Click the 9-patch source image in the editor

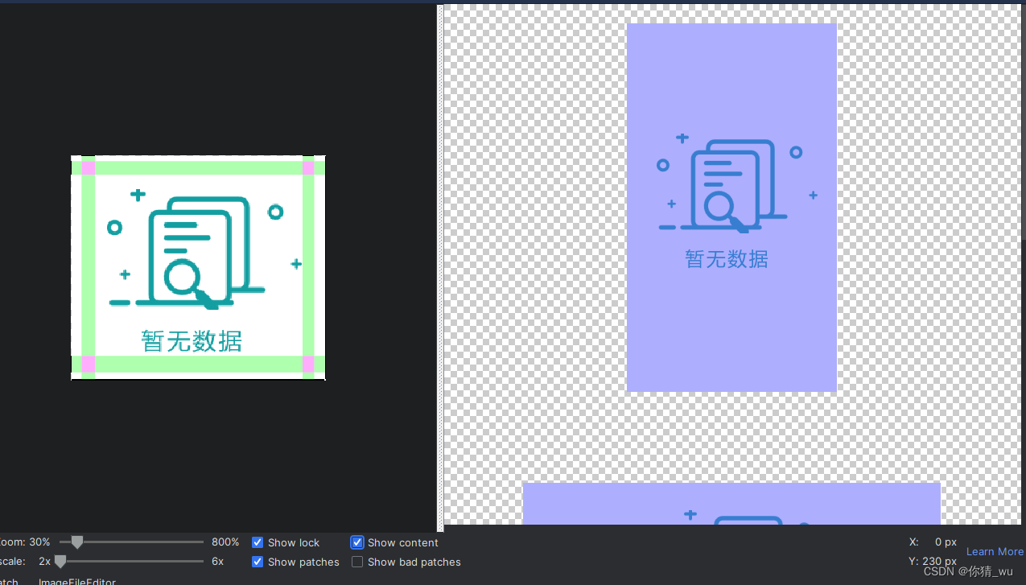pos(198,267)
